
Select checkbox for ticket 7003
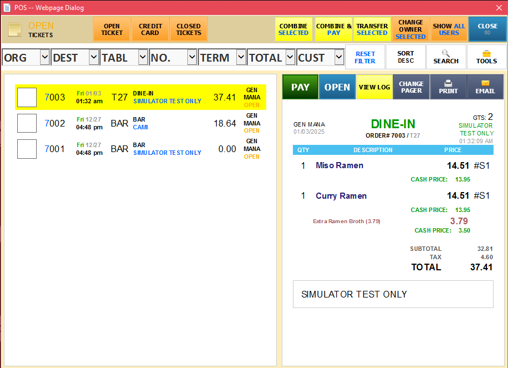click(x=27, y=97)
